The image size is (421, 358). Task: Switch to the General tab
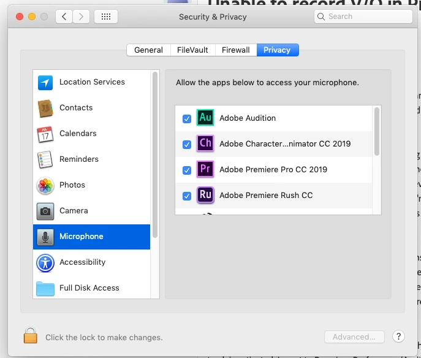[148, 50]
